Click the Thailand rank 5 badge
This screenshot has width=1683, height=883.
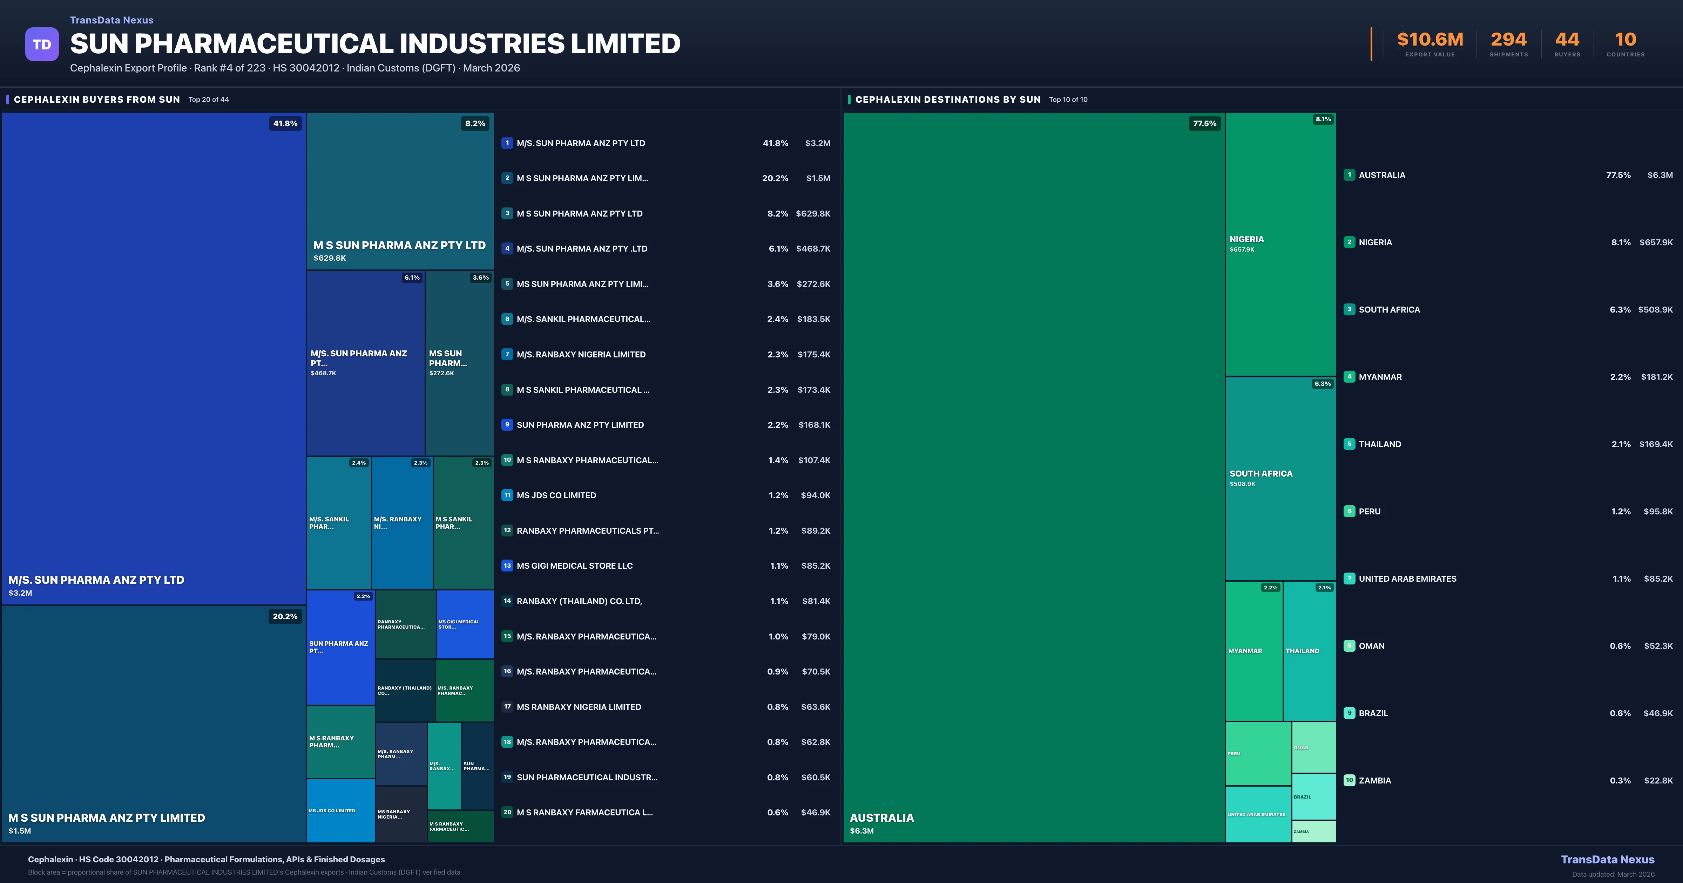[1349, 444]
